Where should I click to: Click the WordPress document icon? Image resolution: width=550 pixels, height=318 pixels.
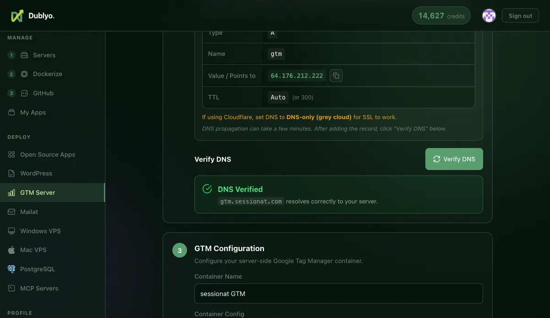(11, 173)
